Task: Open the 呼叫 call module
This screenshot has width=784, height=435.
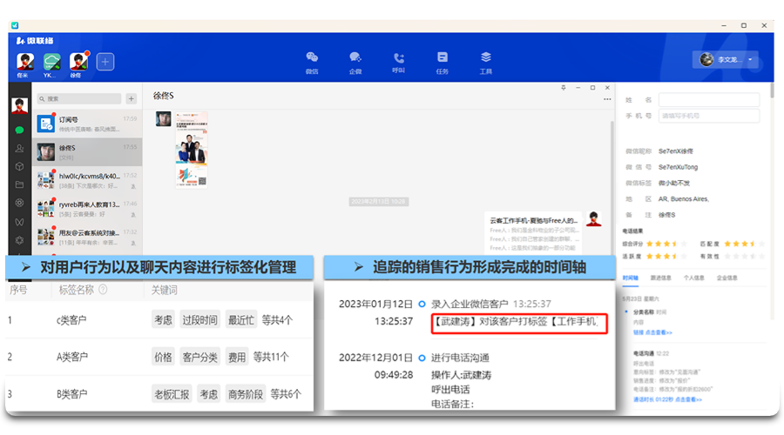Action: (399, 61)
